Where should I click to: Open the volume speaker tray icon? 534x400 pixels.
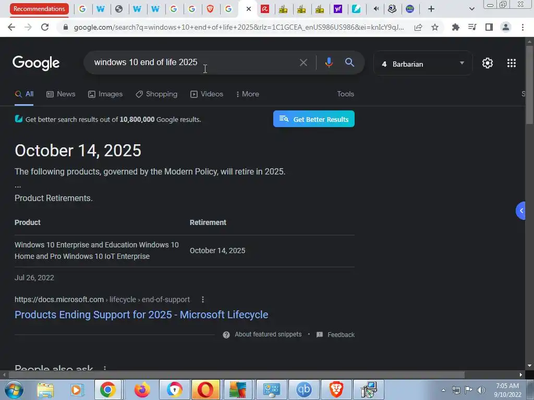(x=481, y=390)
